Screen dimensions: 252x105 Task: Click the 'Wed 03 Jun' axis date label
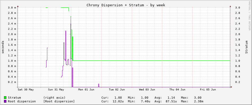147,90
